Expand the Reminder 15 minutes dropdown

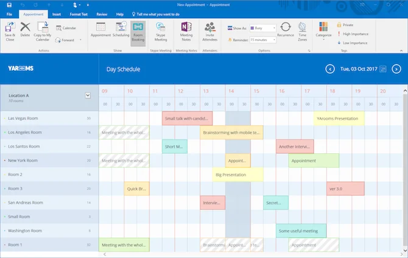(x=274, y=40)
